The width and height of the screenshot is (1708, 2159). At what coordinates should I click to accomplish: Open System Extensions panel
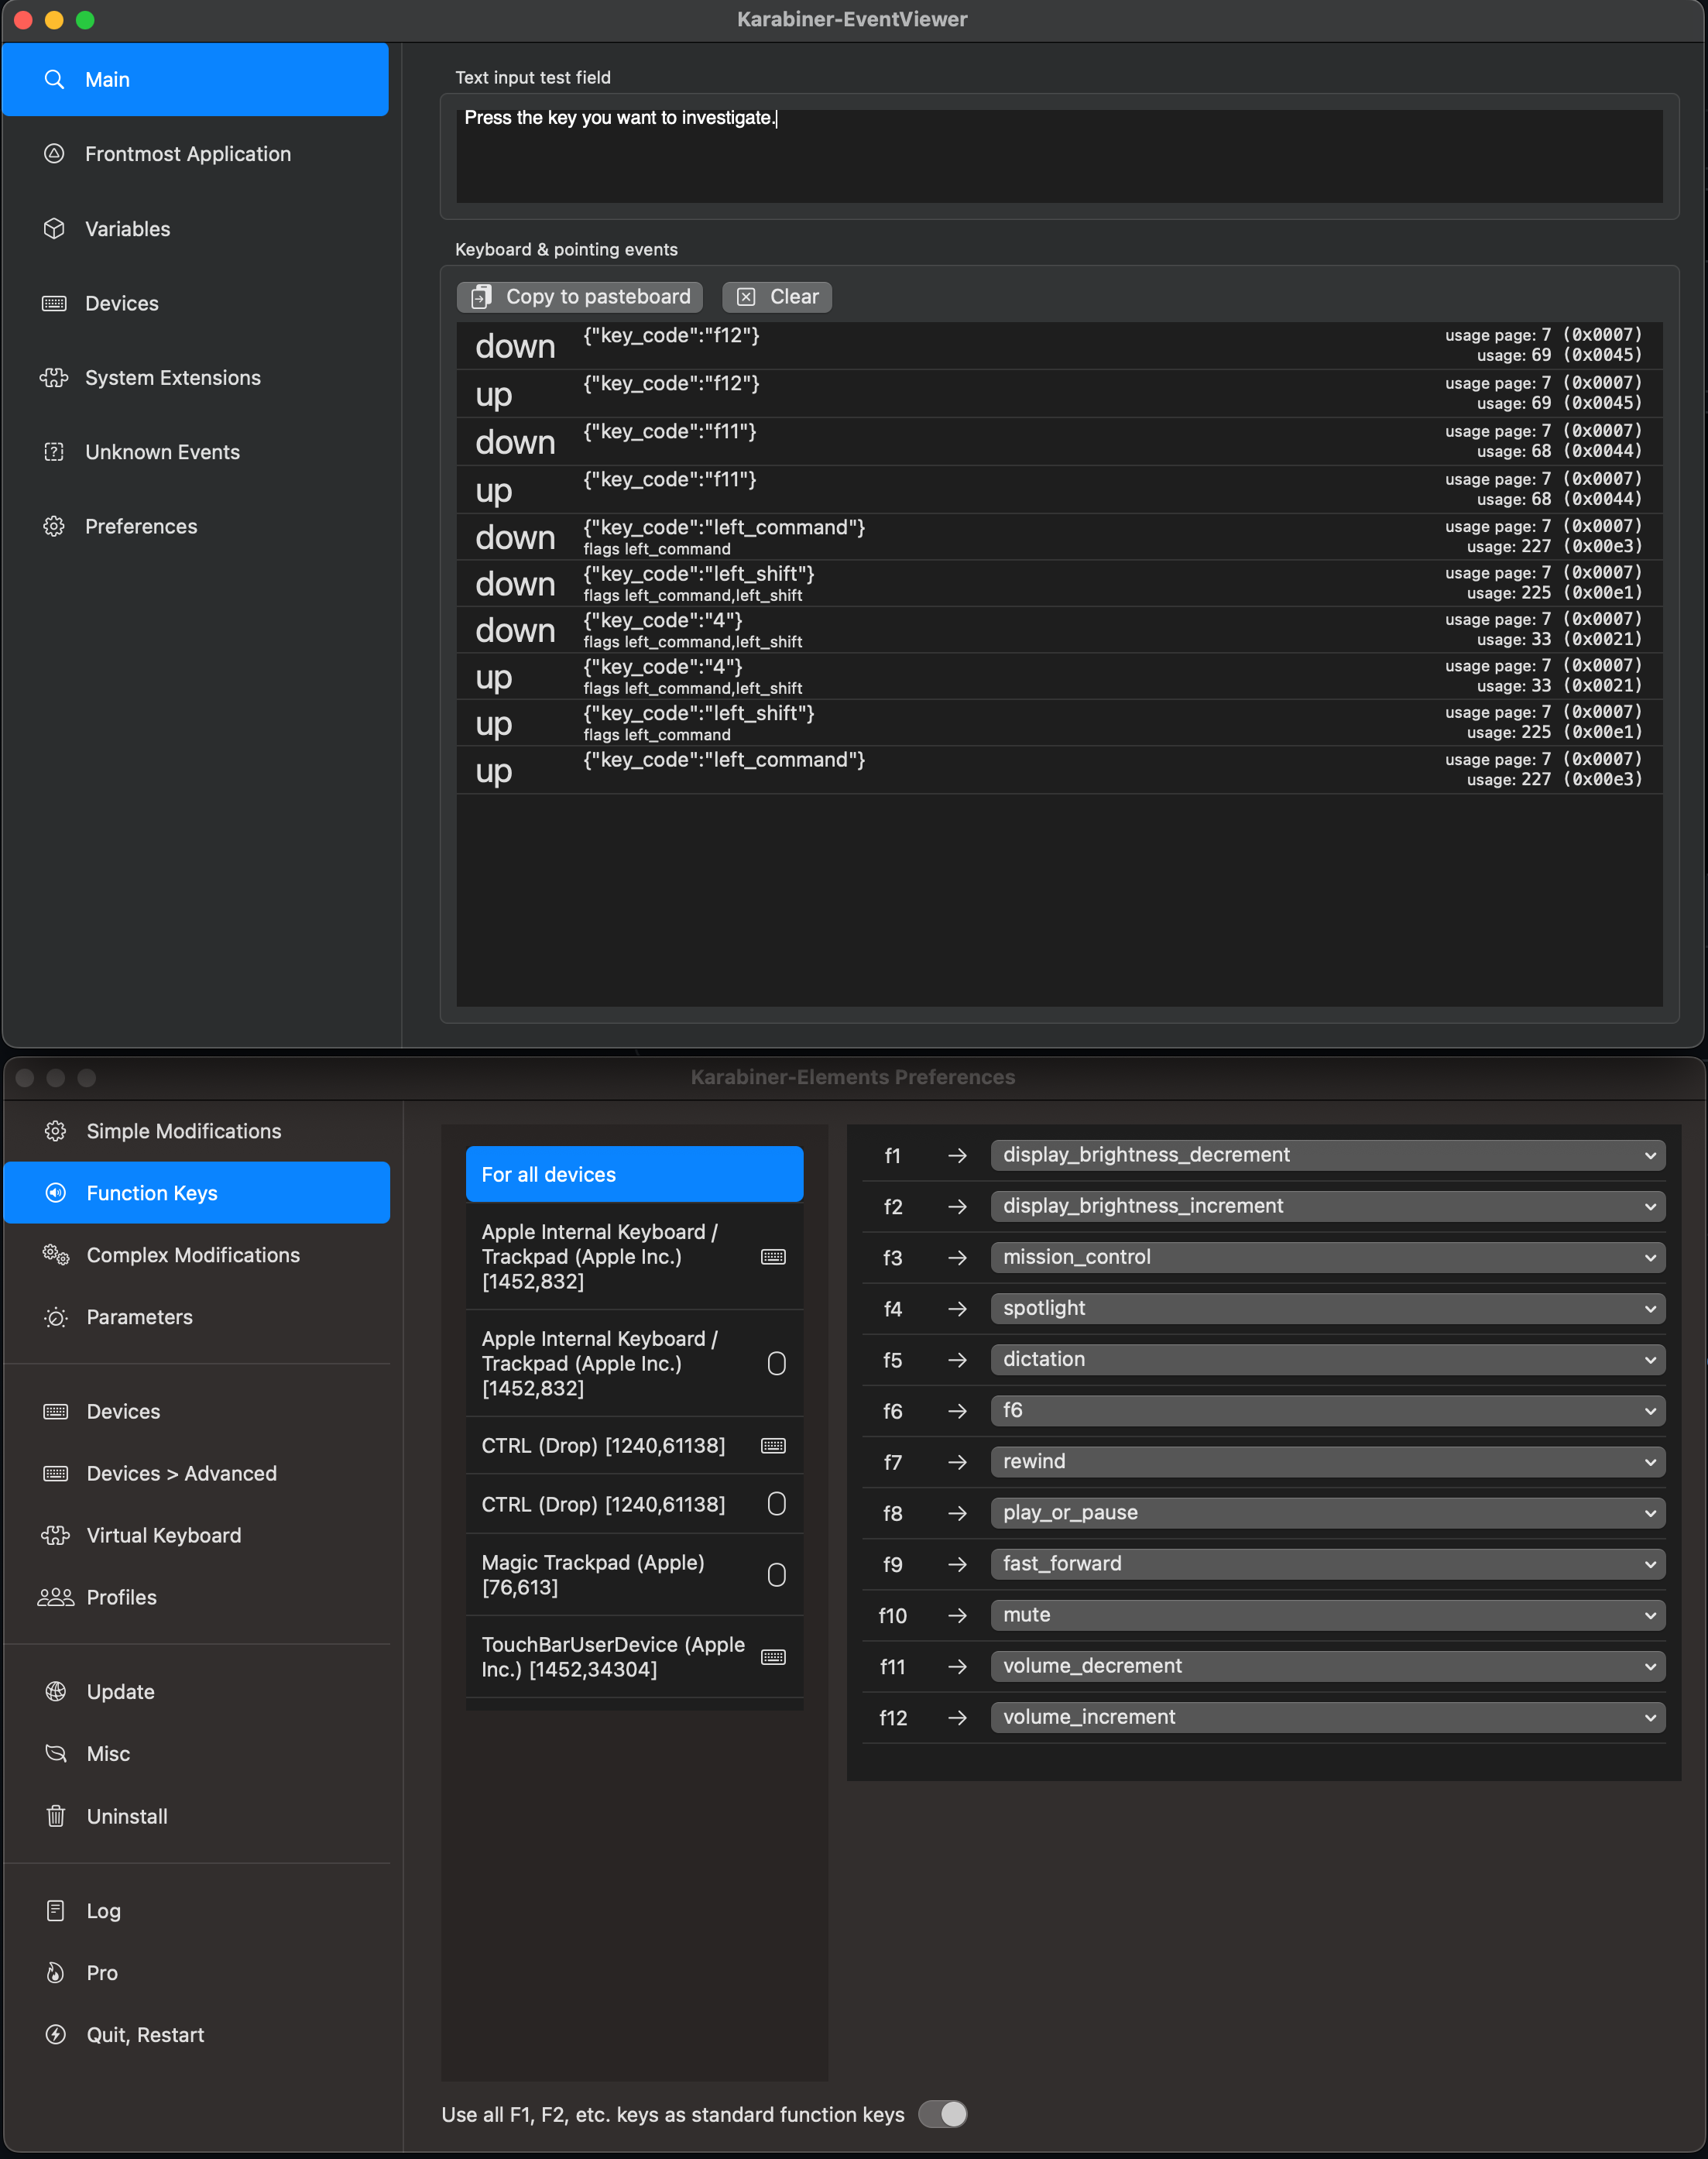tap(172, 377)
